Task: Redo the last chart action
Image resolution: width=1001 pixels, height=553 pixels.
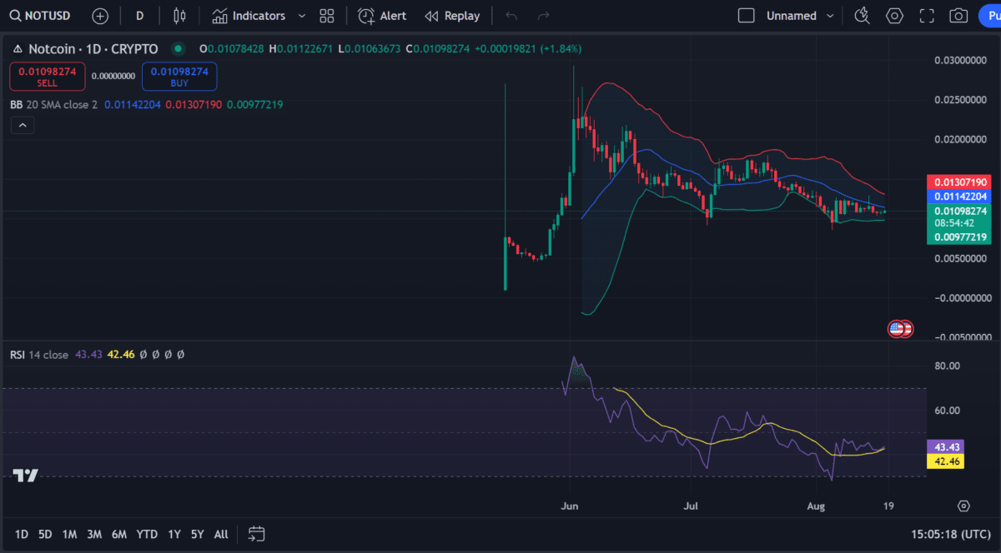Action: click(x=543, y=16)
